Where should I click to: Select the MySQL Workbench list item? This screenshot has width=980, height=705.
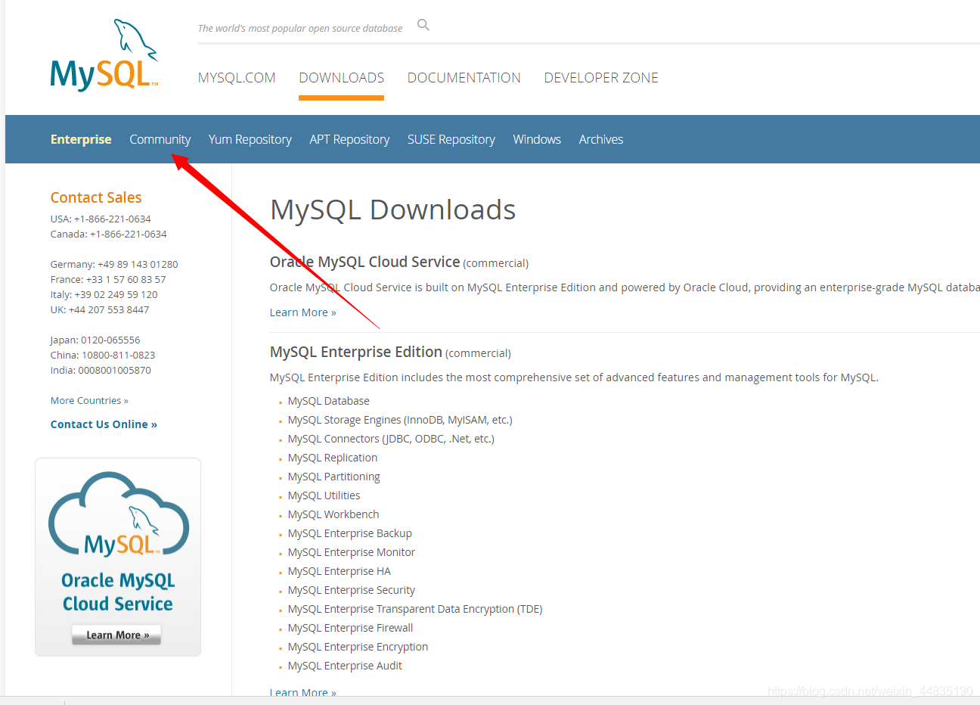[333, 514]
